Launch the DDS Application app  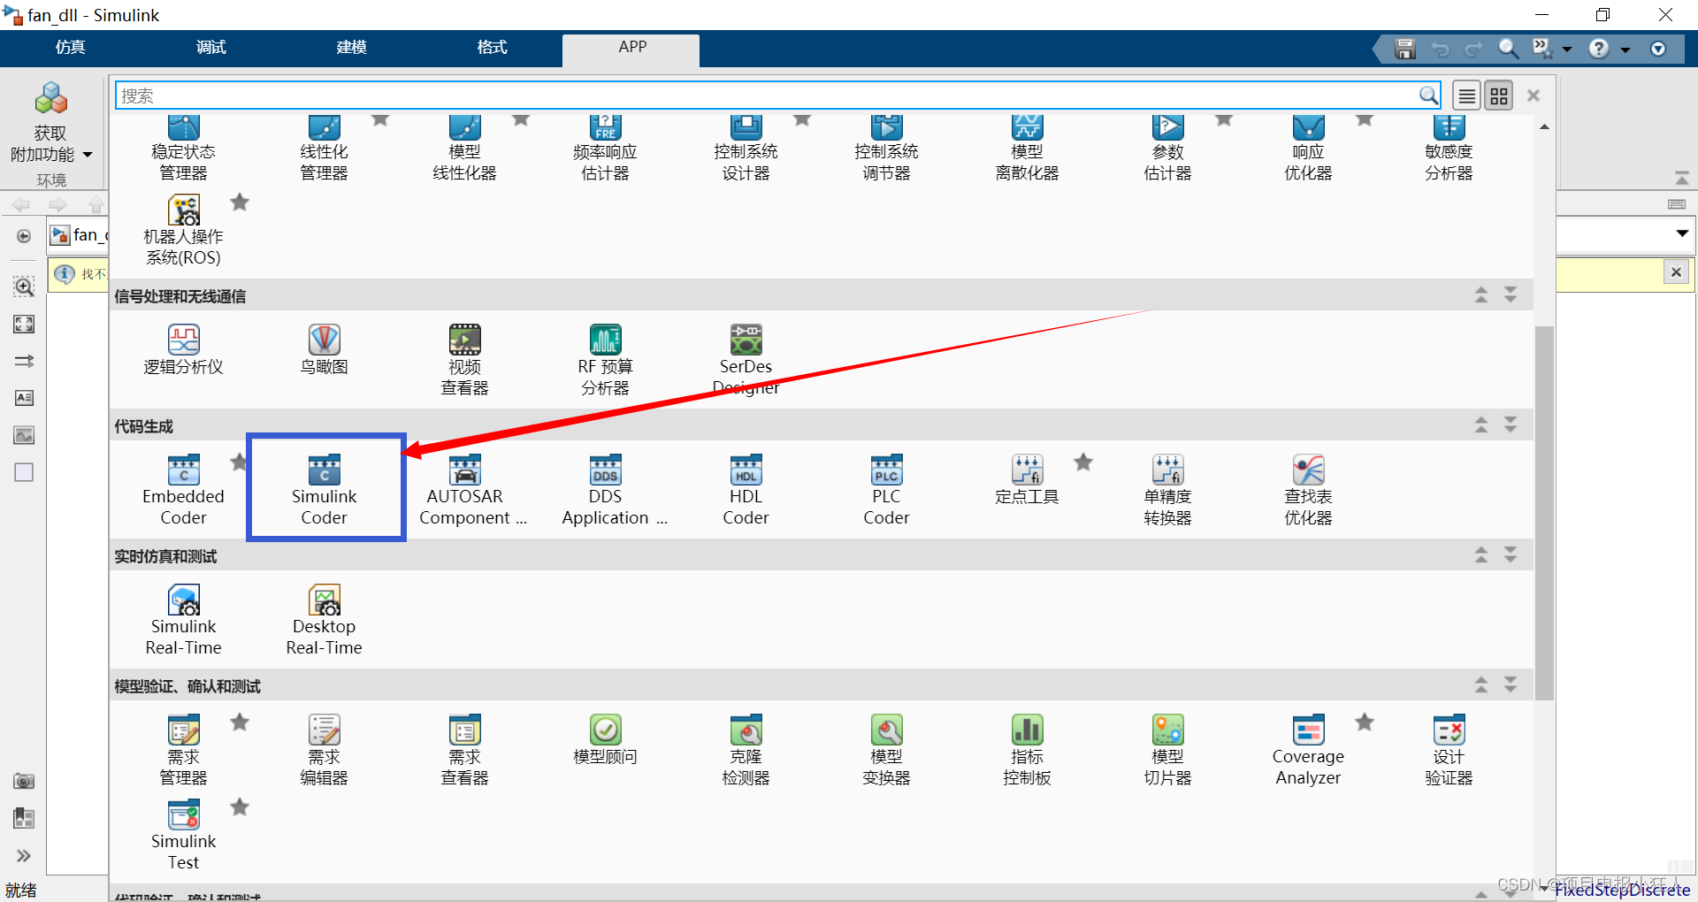click(614, 489)
